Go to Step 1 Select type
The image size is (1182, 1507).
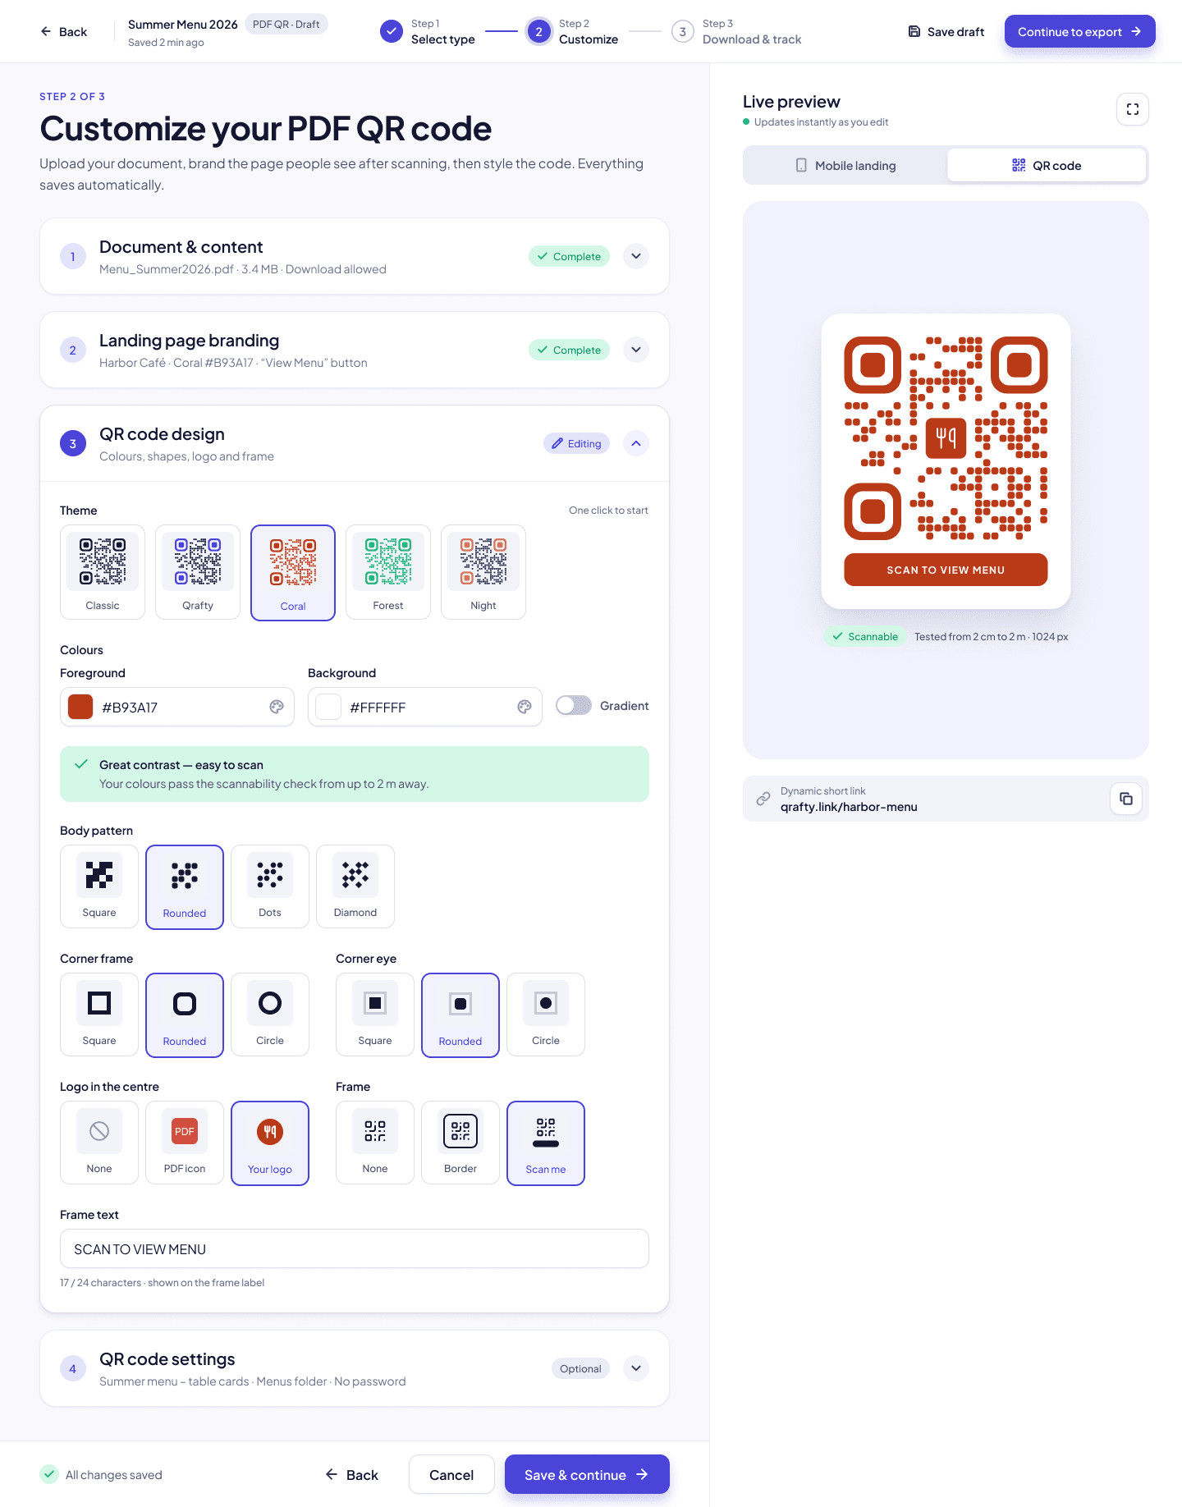pyautogui.click(x=428, y=31)
